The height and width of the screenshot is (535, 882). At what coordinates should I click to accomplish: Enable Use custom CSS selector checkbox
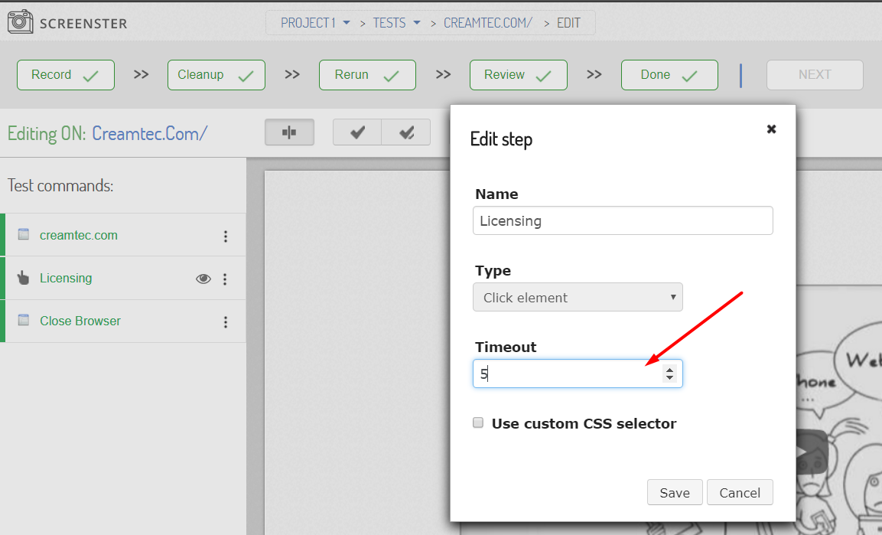coord(478,422)
